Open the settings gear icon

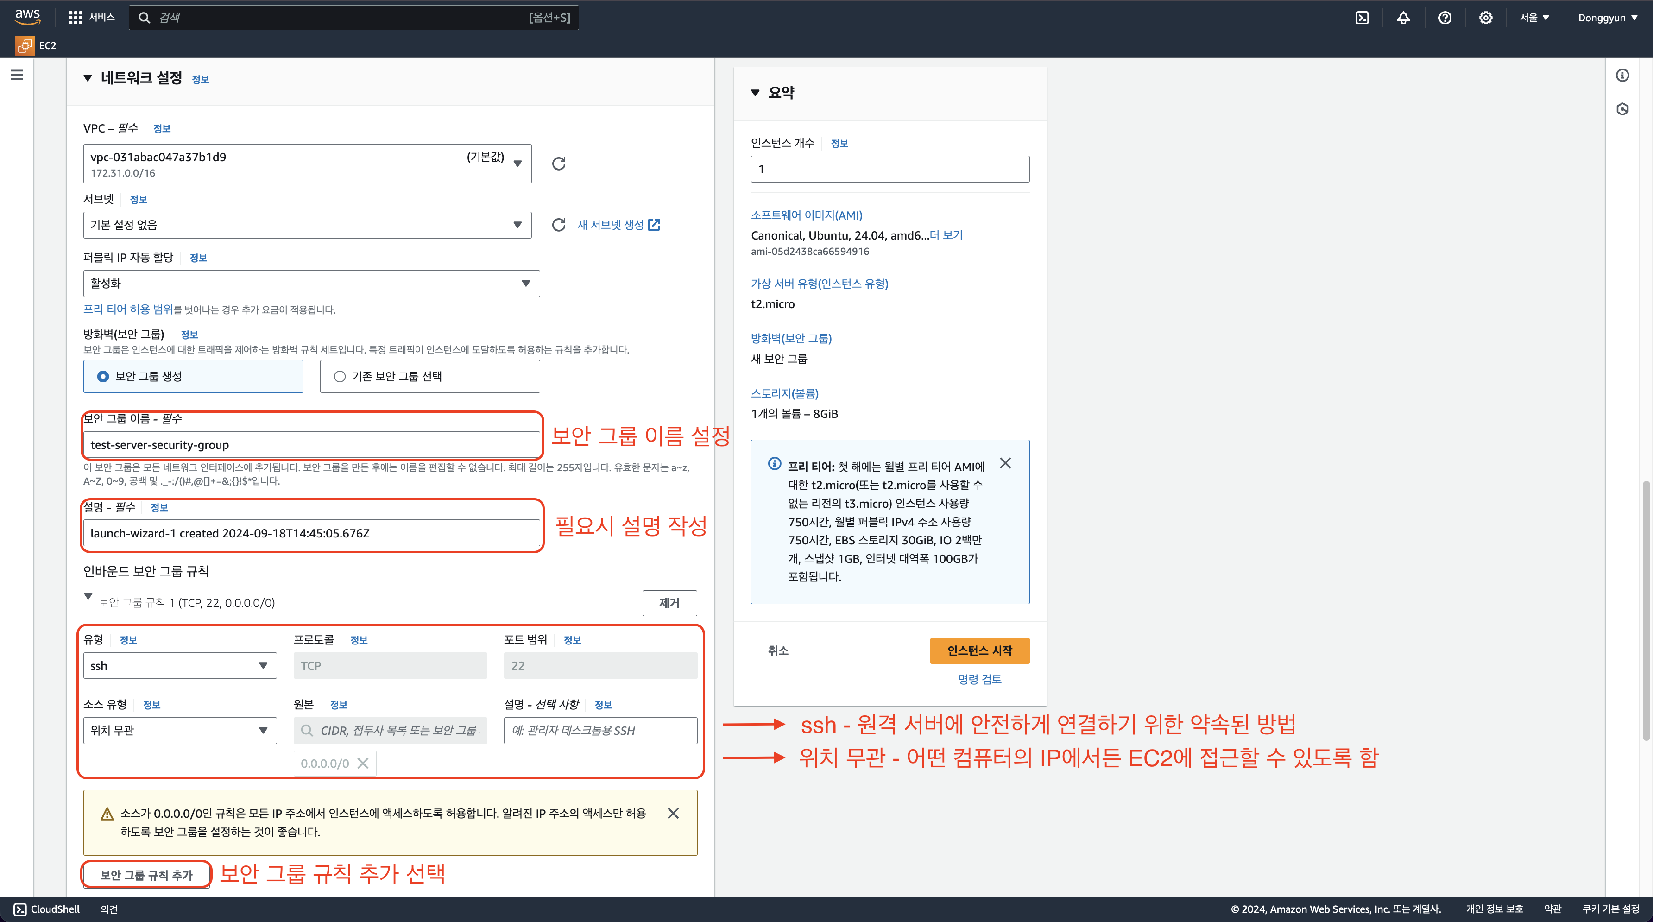[x=1485, y=18]
